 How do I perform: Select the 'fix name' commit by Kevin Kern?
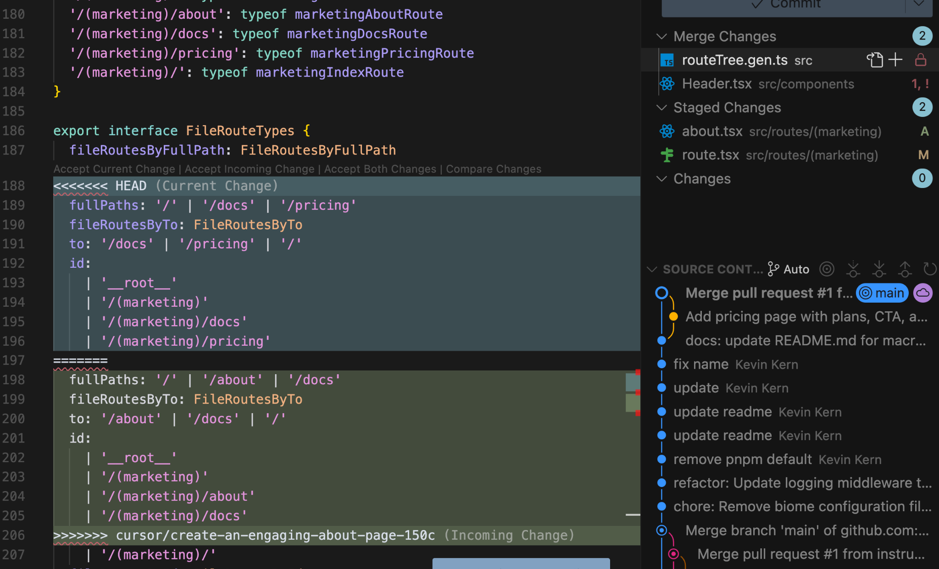(735, 365)
